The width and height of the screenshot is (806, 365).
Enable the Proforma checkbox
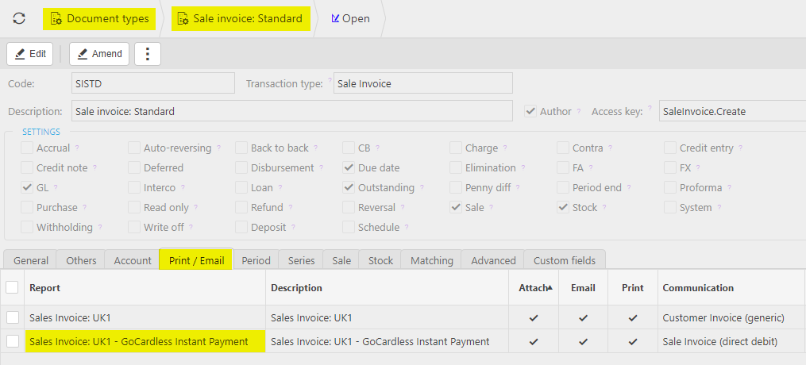(x=670, y=188)
